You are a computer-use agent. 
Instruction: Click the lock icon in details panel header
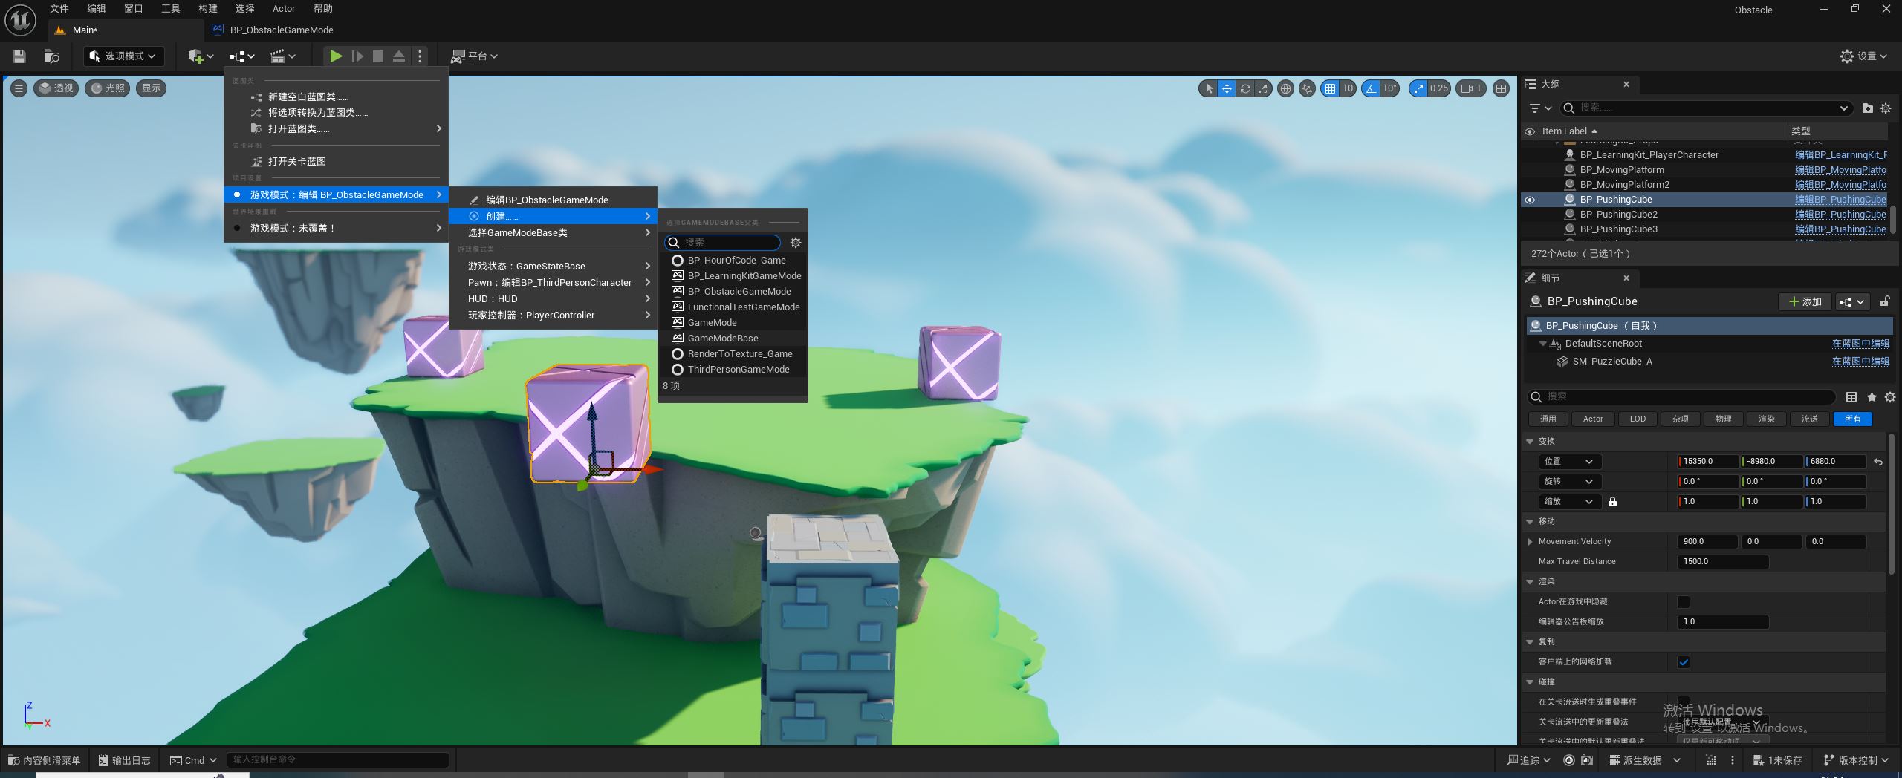(x=1884, y=302)
